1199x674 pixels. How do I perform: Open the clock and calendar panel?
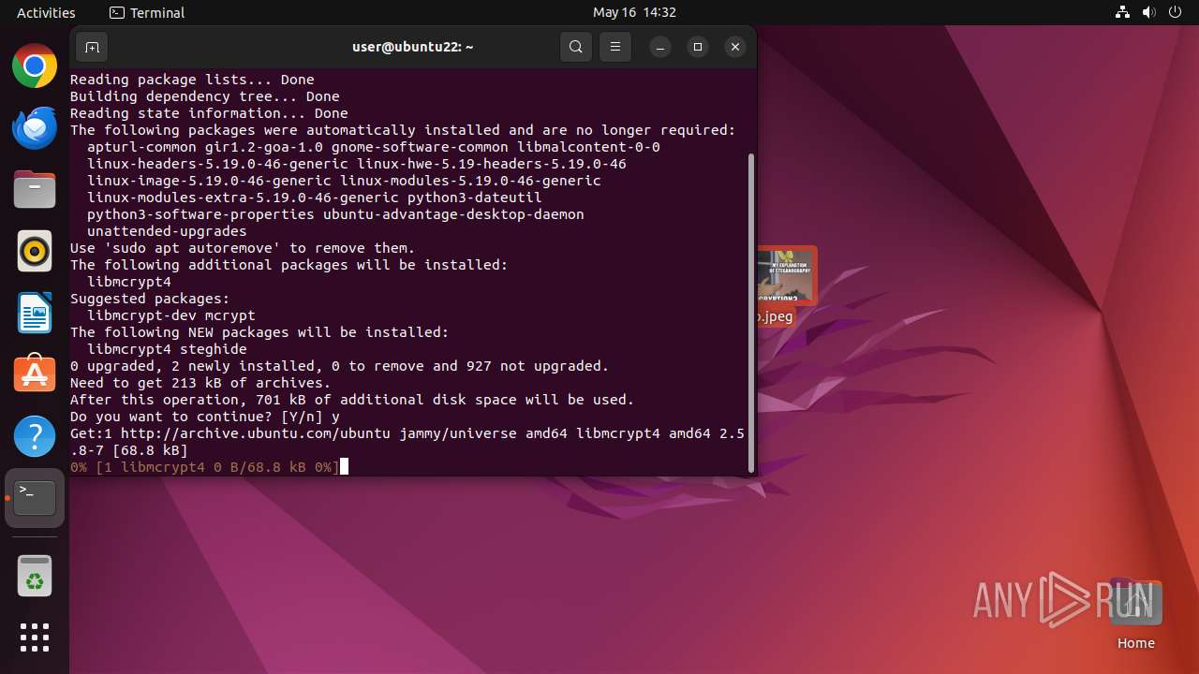pyautogui.click(x=634, y=12)
